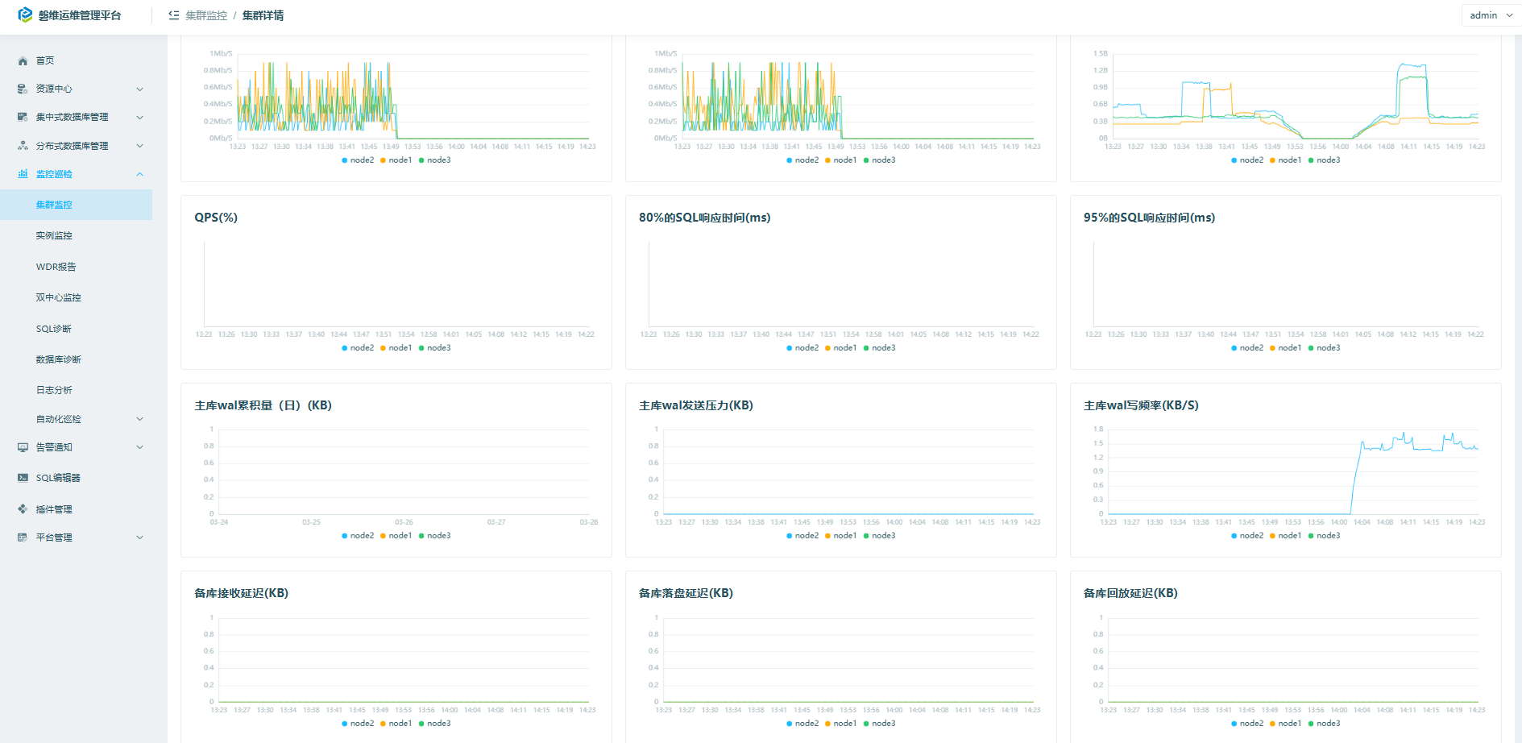The image size is (1522, 743).
Task: Click the 集群监控 breadcrumb link
Action: click(206, 15)
